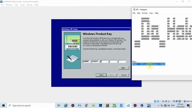Click the VirtualBox CPU virtualization indicator

(179, 101)
